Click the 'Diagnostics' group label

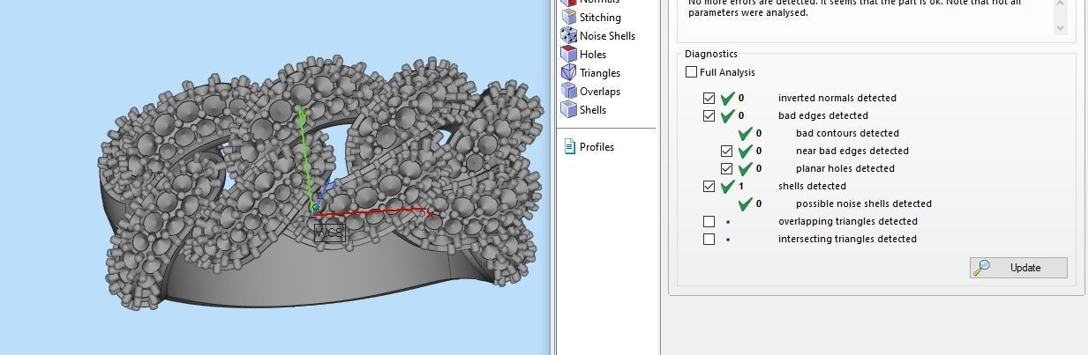click(711, 54)
